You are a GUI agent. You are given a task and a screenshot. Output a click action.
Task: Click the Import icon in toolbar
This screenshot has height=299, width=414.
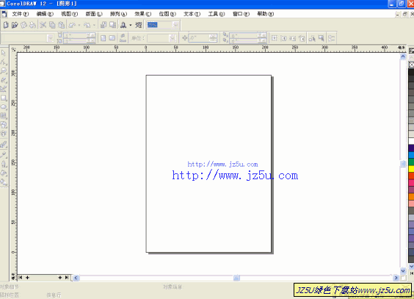pos(103,25)
